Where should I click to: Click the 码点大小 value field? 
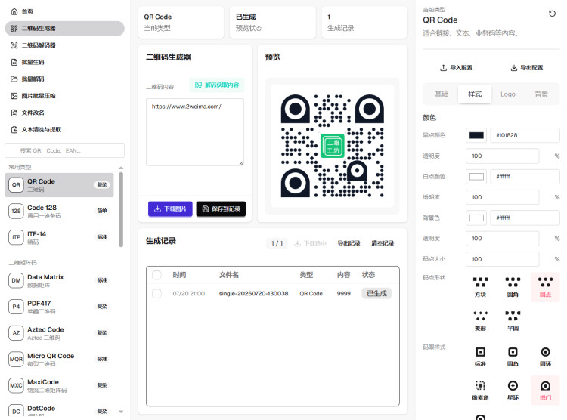tap(502, 259)
